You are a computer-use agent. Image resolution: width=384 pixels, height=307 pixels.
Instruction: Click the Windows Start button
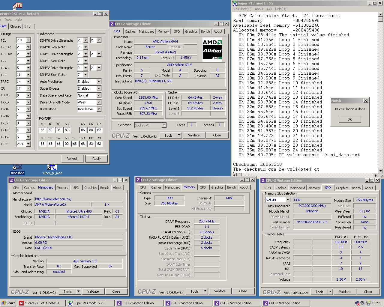click(x=8, y=303)
